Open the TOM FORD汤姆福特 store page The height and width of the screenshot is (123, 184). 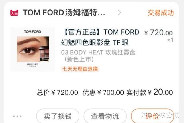64,13
